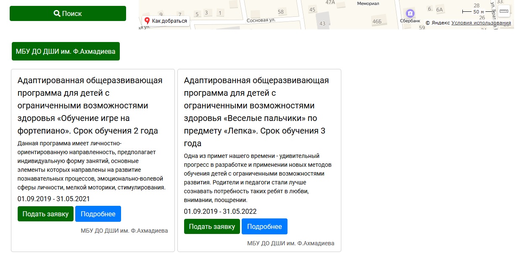
Task: Open the Условия использования link
Action: [481, 23]
